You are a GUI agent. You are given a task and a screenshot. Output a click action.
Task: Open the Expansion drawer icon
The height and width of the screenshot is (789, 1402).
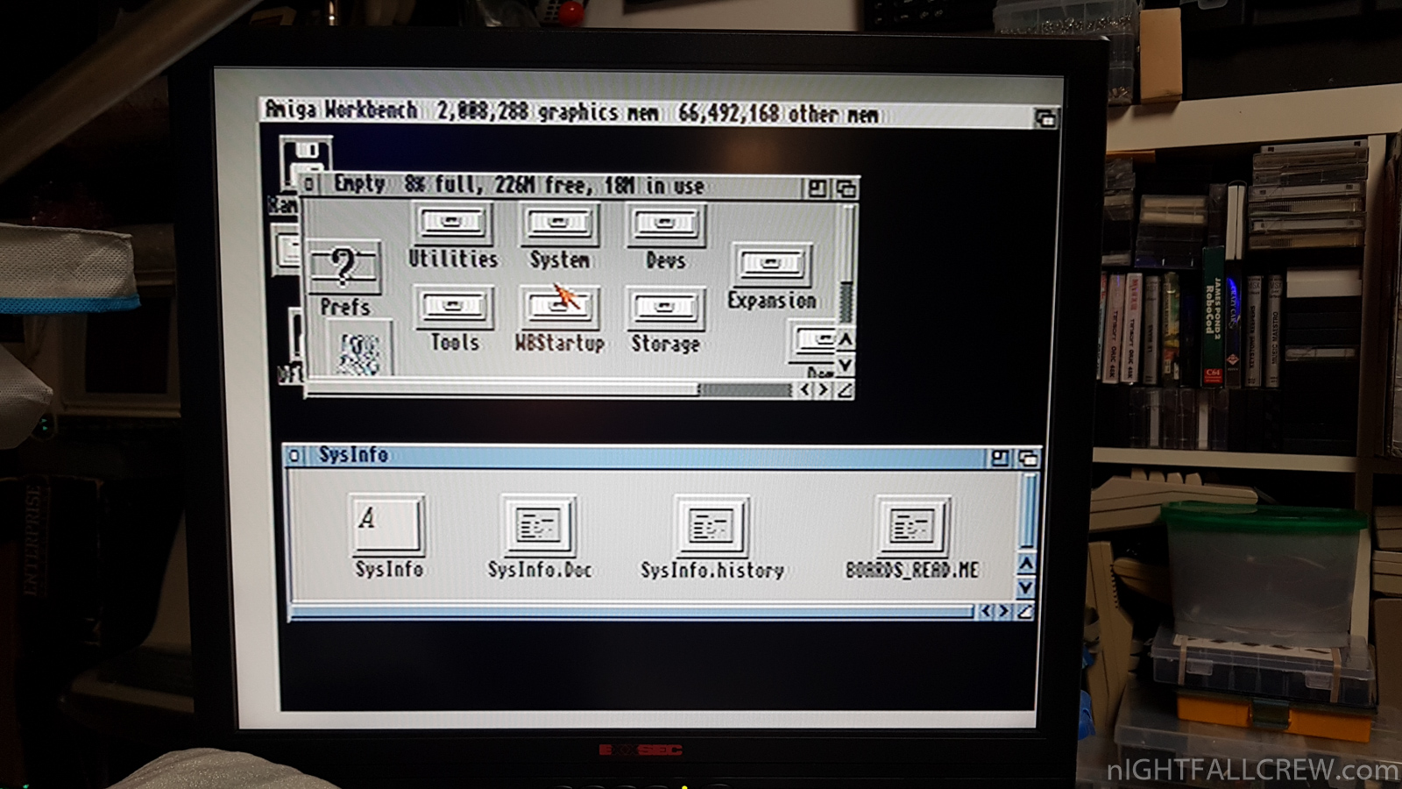click(x=771, y=264)
